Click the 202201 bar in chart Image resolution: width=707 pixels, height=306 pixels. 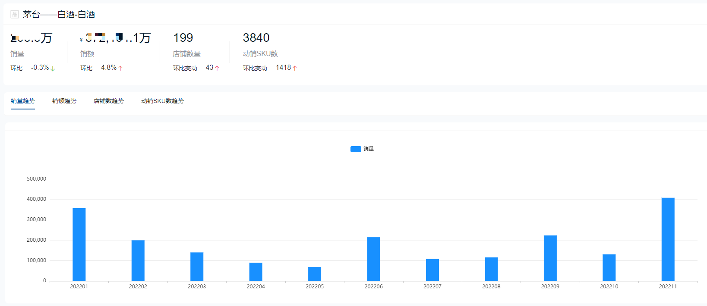79,244
